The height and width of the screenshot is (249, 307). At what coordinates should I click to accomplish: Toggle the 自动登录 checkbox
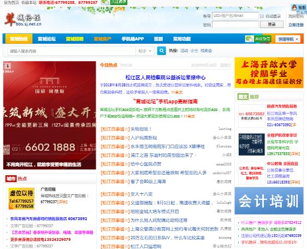pos(262,16)
